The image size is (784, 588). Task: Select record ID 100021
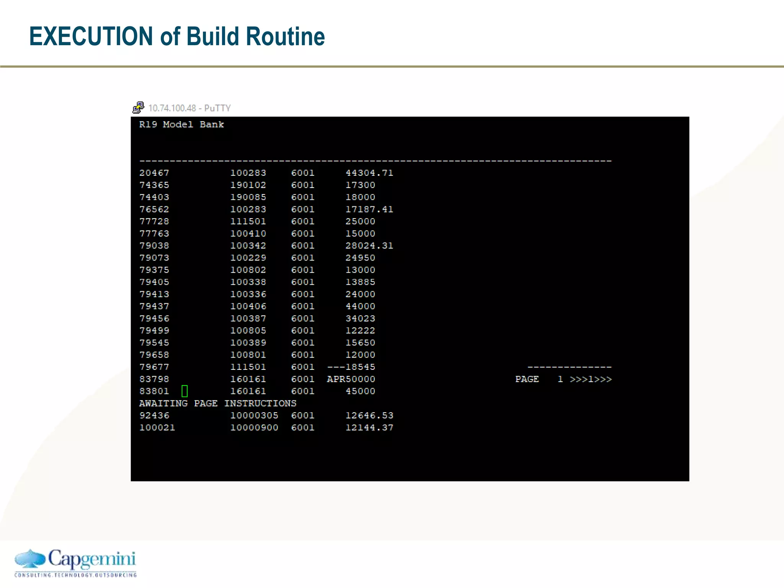157,428
